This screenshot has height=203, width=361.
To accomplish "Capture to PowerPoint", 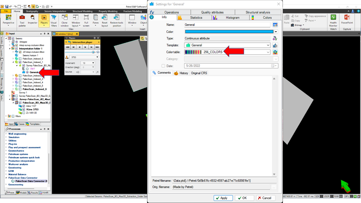I will (x=347, y=19).
